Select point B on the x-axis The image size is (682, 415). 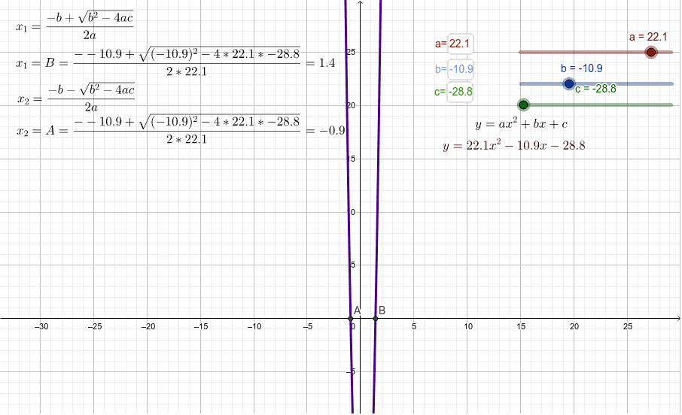point(376,319)
